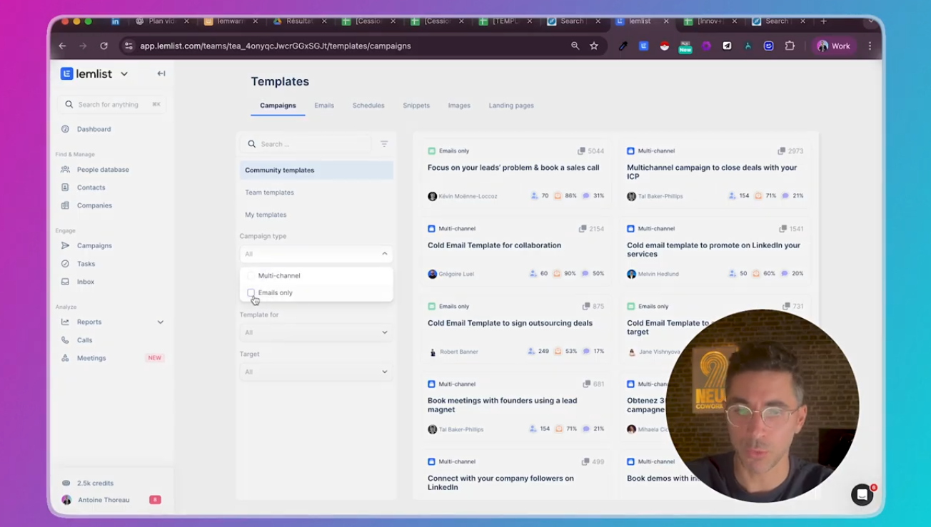
Task: Open the lemlist workspace dropdown chevron
Action: tap(124, 73)
